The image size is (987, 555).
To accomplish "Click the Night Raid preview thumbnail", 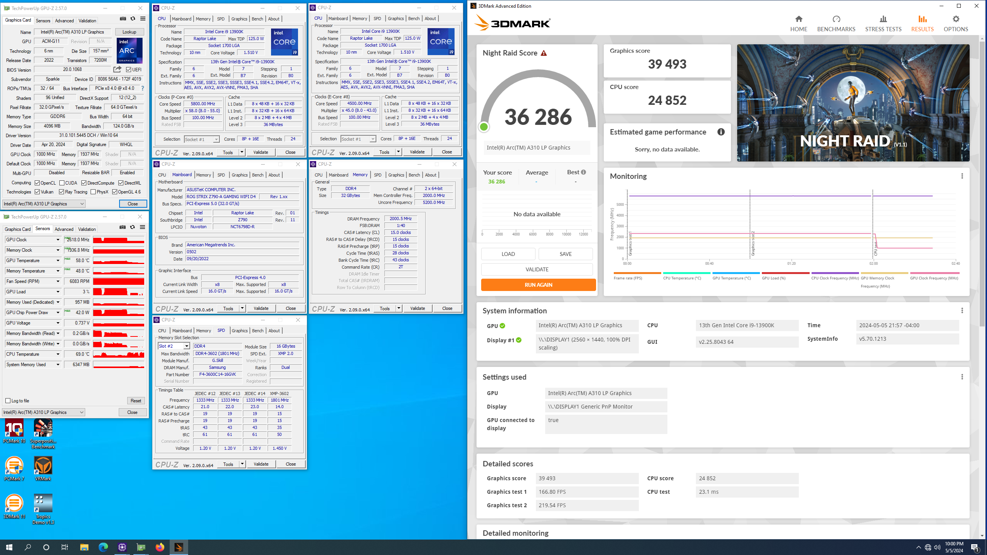I will point(853,103).
